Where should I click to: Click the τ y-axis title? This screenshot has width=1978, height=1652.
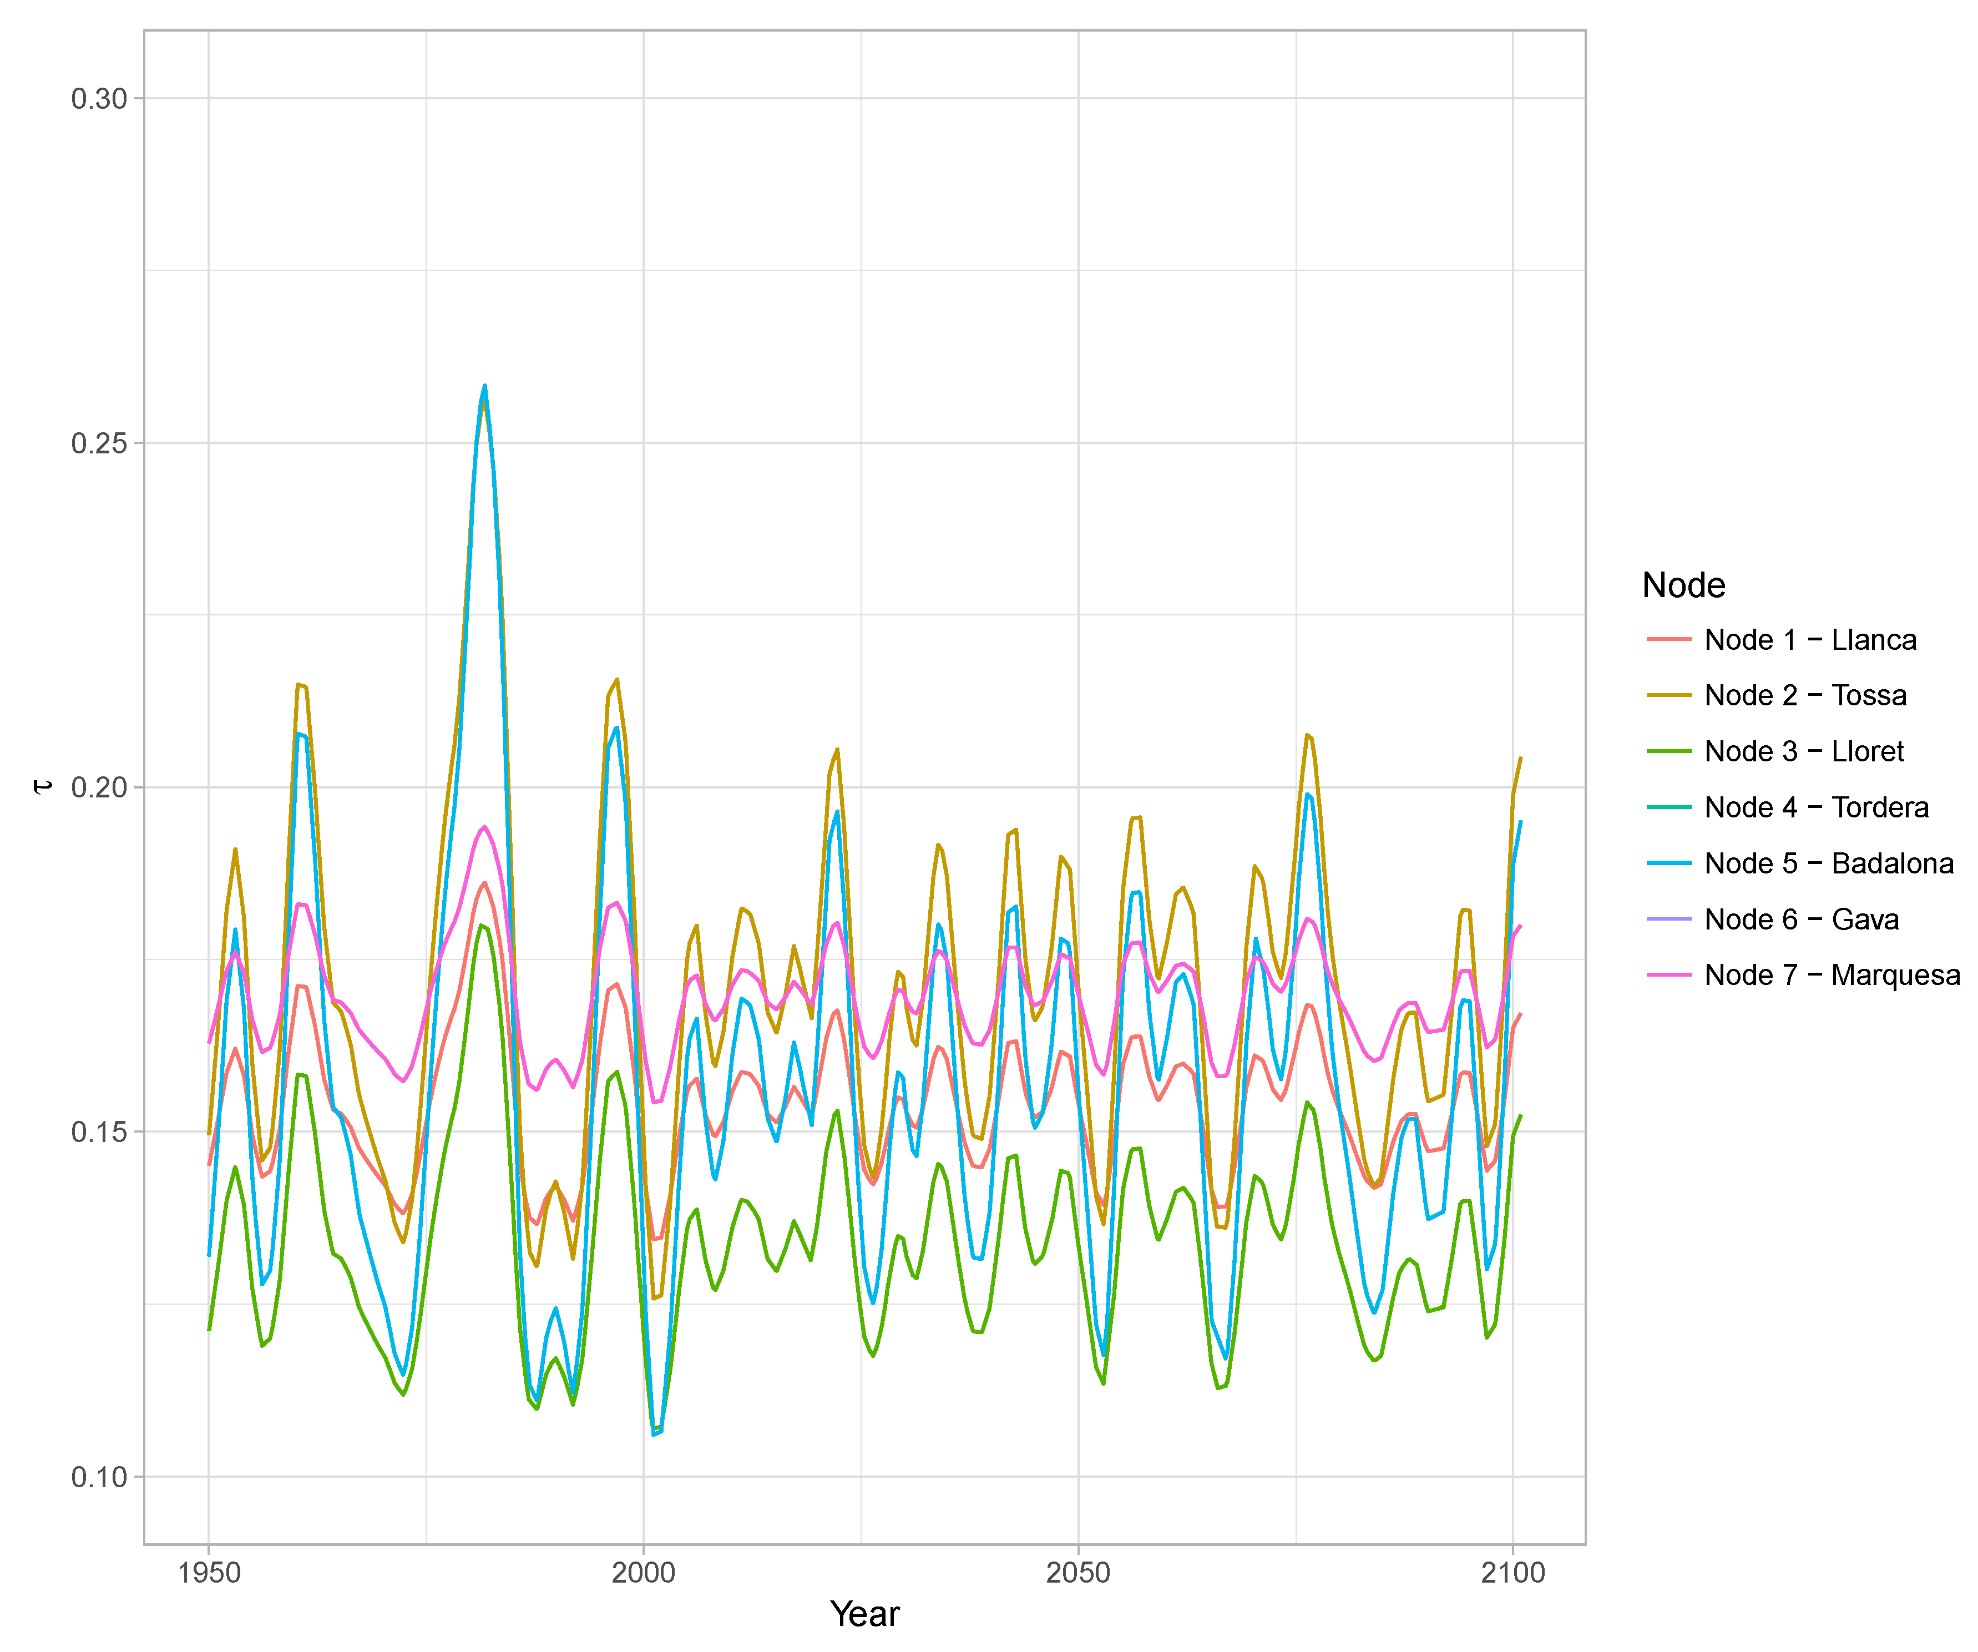pyautogui.click(x=42, y=786)
